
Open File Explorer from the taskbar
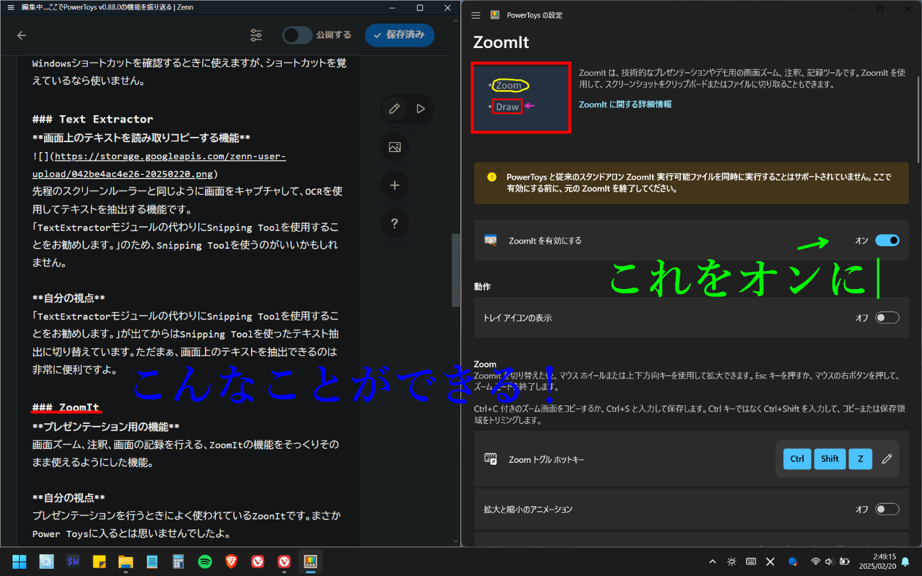point(126,562)
